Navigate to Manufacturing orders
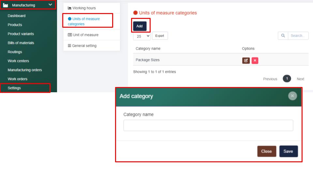The image size is (313, 176). click(25, 70)
